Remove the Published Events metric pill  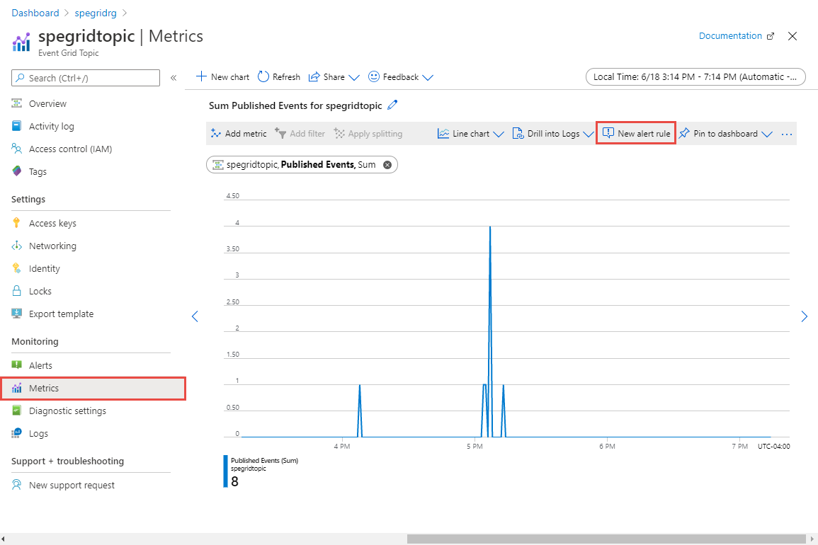387,164
